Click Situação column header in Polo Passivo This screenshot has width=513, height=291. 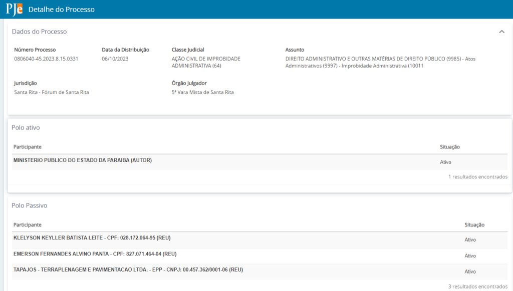pos(474,225)
